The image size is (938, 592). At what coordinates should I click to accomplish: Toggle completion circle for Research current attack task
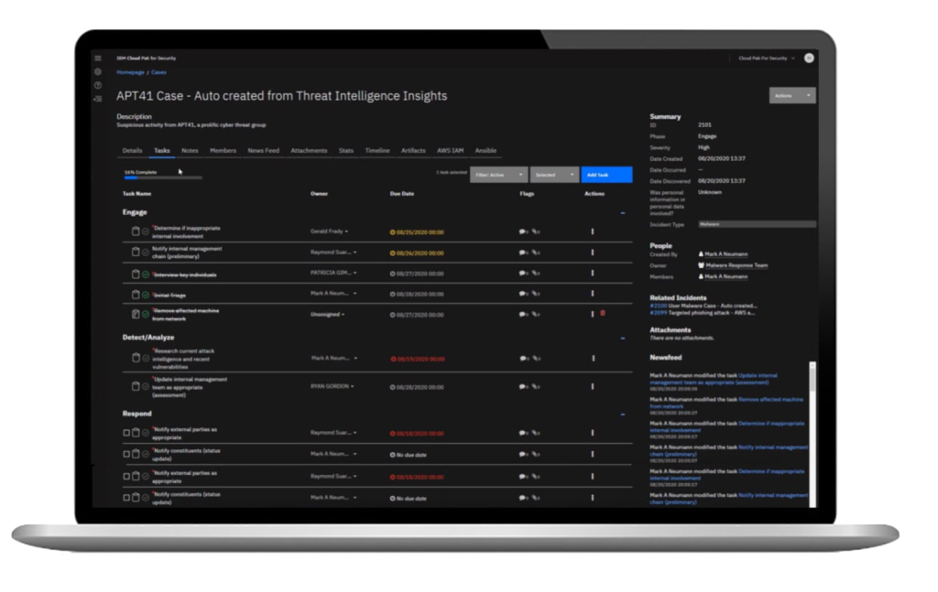coord(146,358)
